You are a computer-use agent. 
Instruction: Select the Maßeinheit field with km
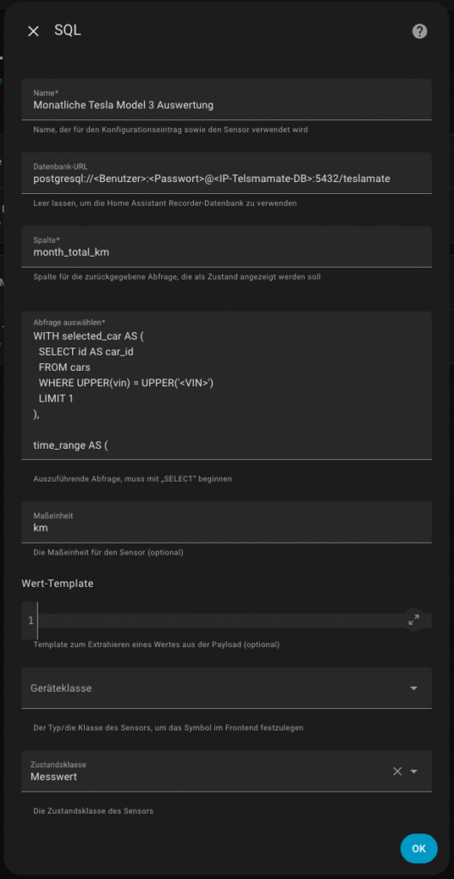[x=227, y=522]
